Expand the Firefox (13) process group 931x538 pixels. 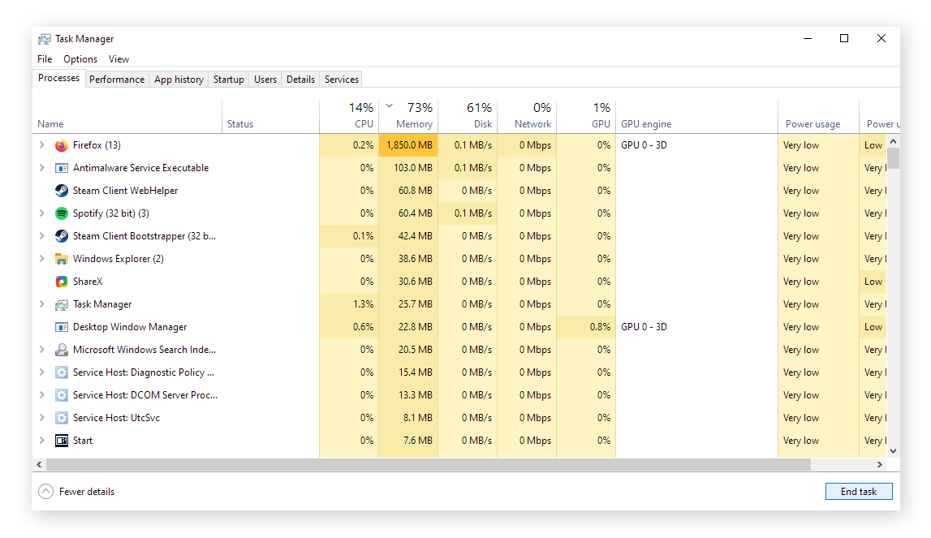(x=43, y=145)
